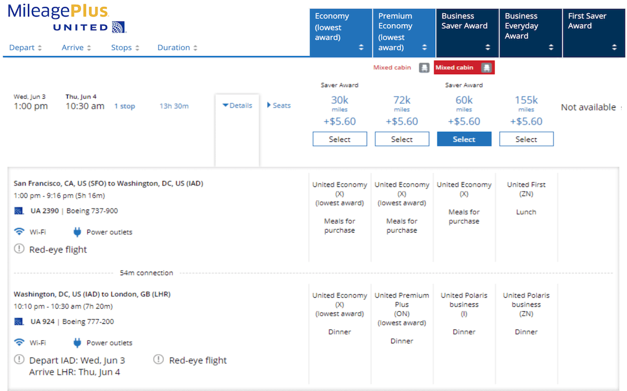Viewport: 627px width, 391px height.
Task: Sort flights by Depart time
Action: tap(26, 48)
